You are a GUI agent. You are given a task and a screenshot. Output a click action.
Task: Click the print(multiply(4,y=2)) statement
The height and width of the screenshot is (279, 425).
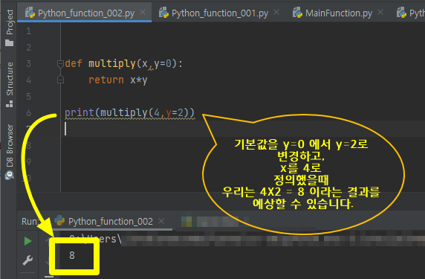[129, 112]
